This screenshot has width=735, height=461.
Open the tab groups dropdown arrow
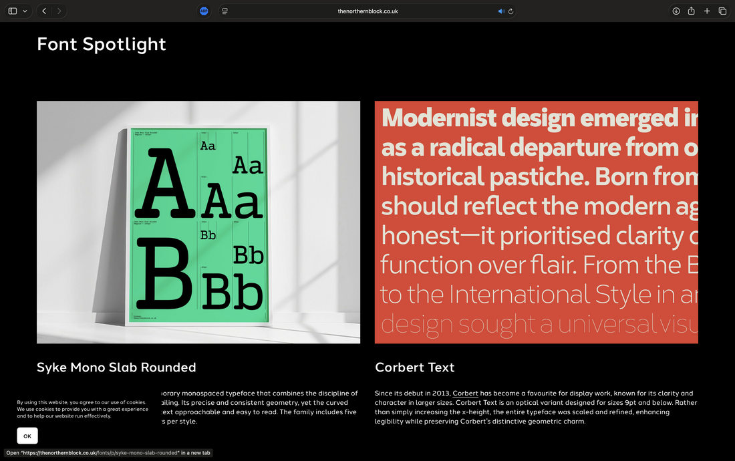point(25,11)
